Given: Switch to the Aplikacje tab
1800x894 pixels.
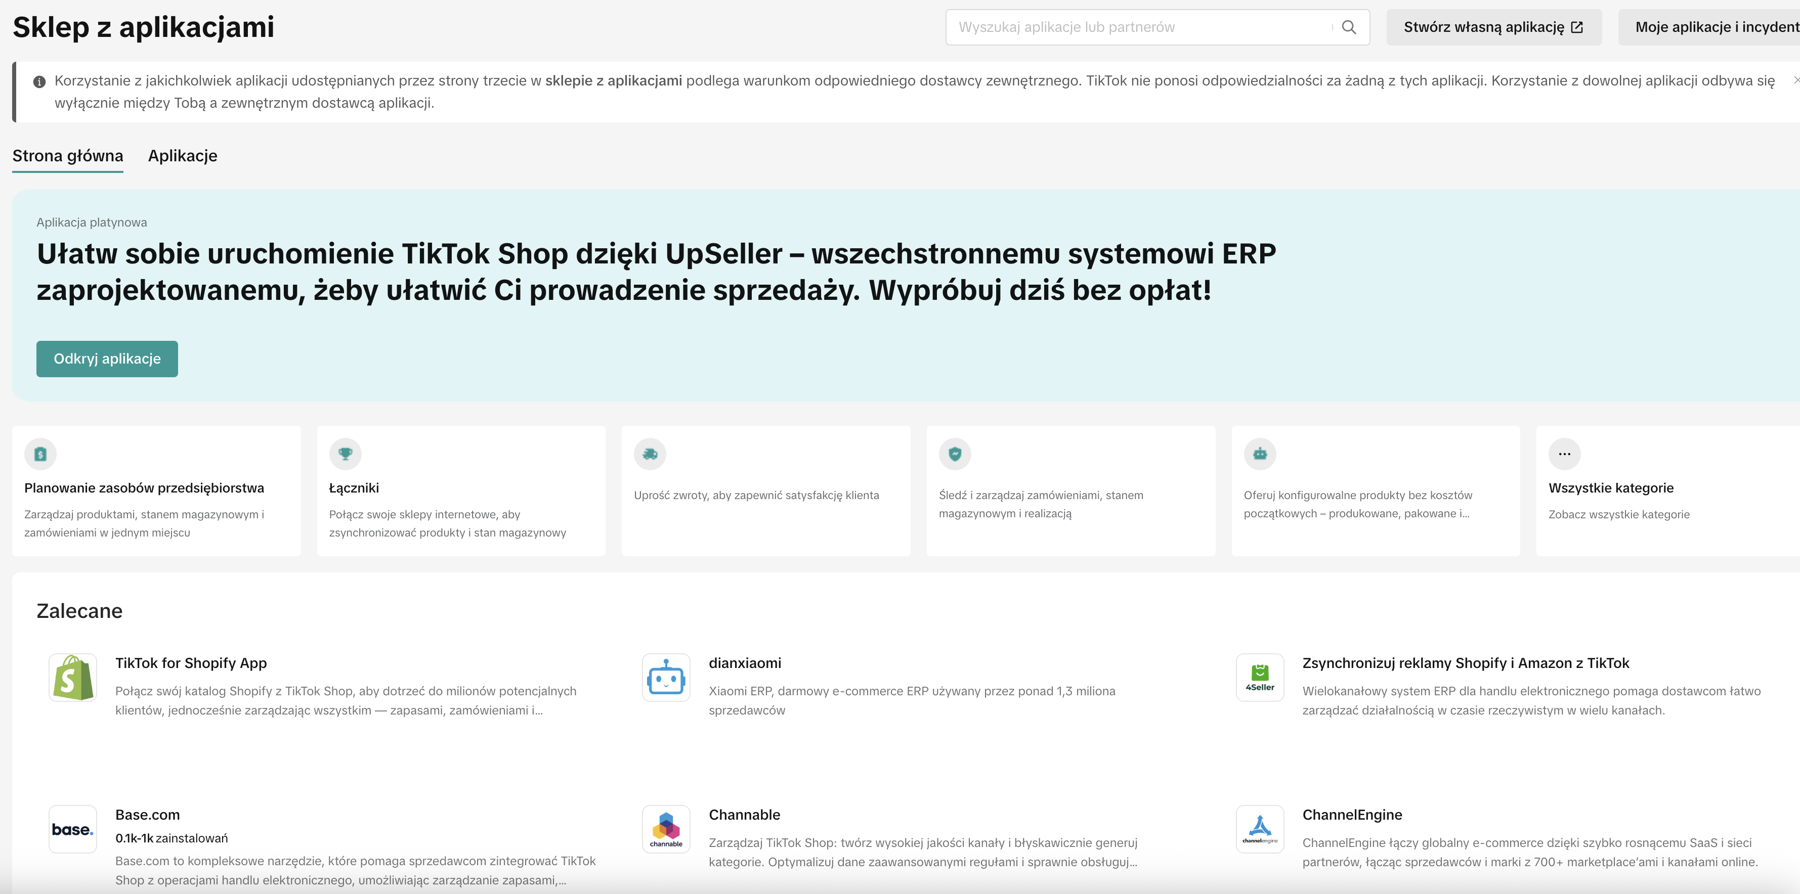Looking at the screenshot, I should click(182, 156).
